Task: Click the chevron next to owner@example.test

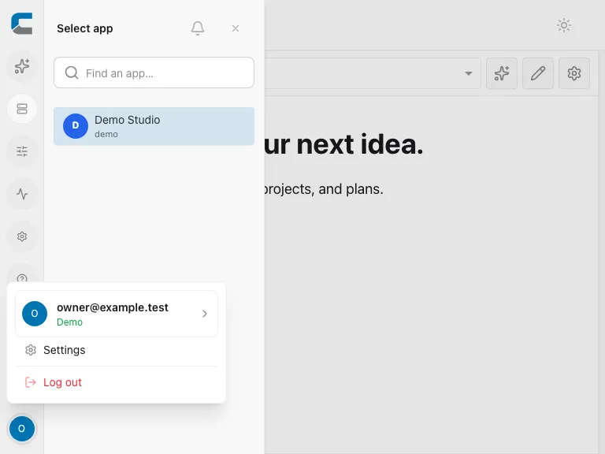Action: [x=205, y=314]
